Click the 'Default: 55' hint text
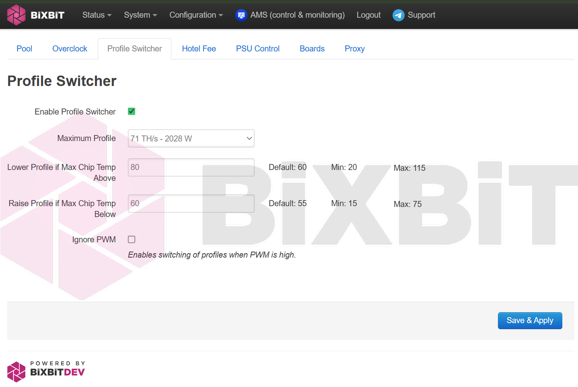This screenshot has height=387, width=578. click(288, 203)
